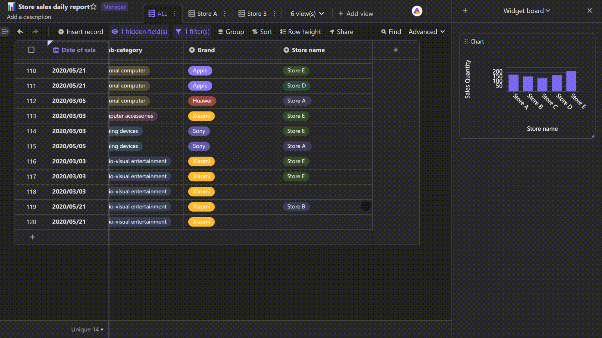This screenshot has width=602, height=338.
Task: Close the Widget board panel
Action: click(590, 10)
